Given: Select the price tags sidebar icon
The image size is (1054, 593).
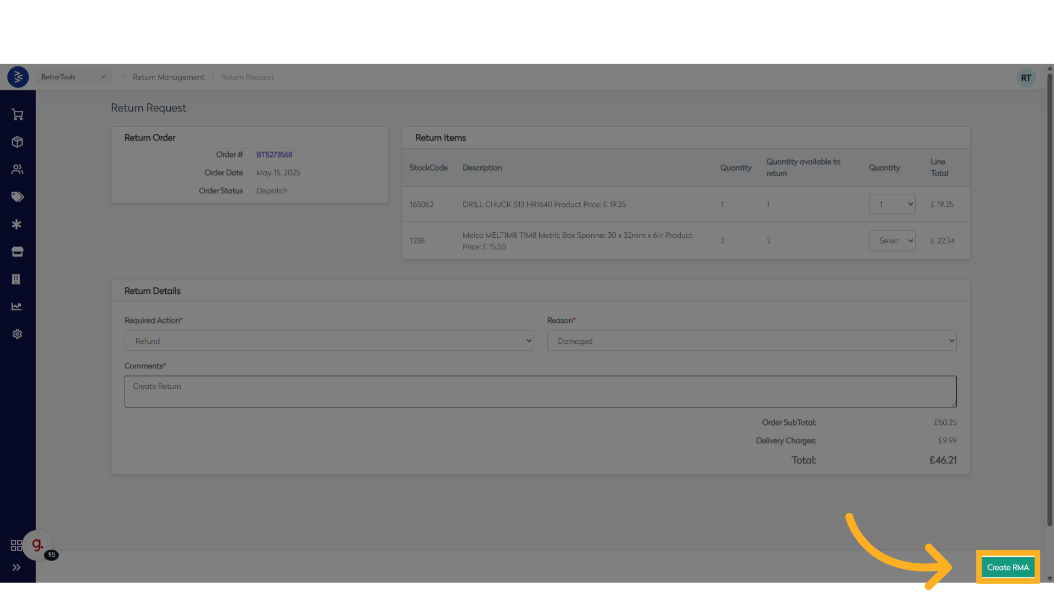Looking at the screenshot, I should coord(17,197).
